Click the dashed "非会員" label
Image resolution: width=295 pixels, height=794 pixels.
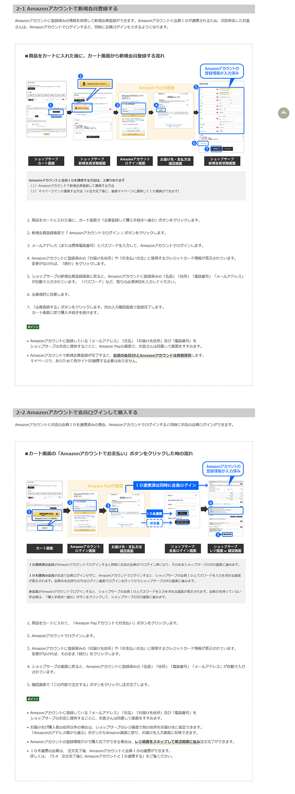coord(155,523)
